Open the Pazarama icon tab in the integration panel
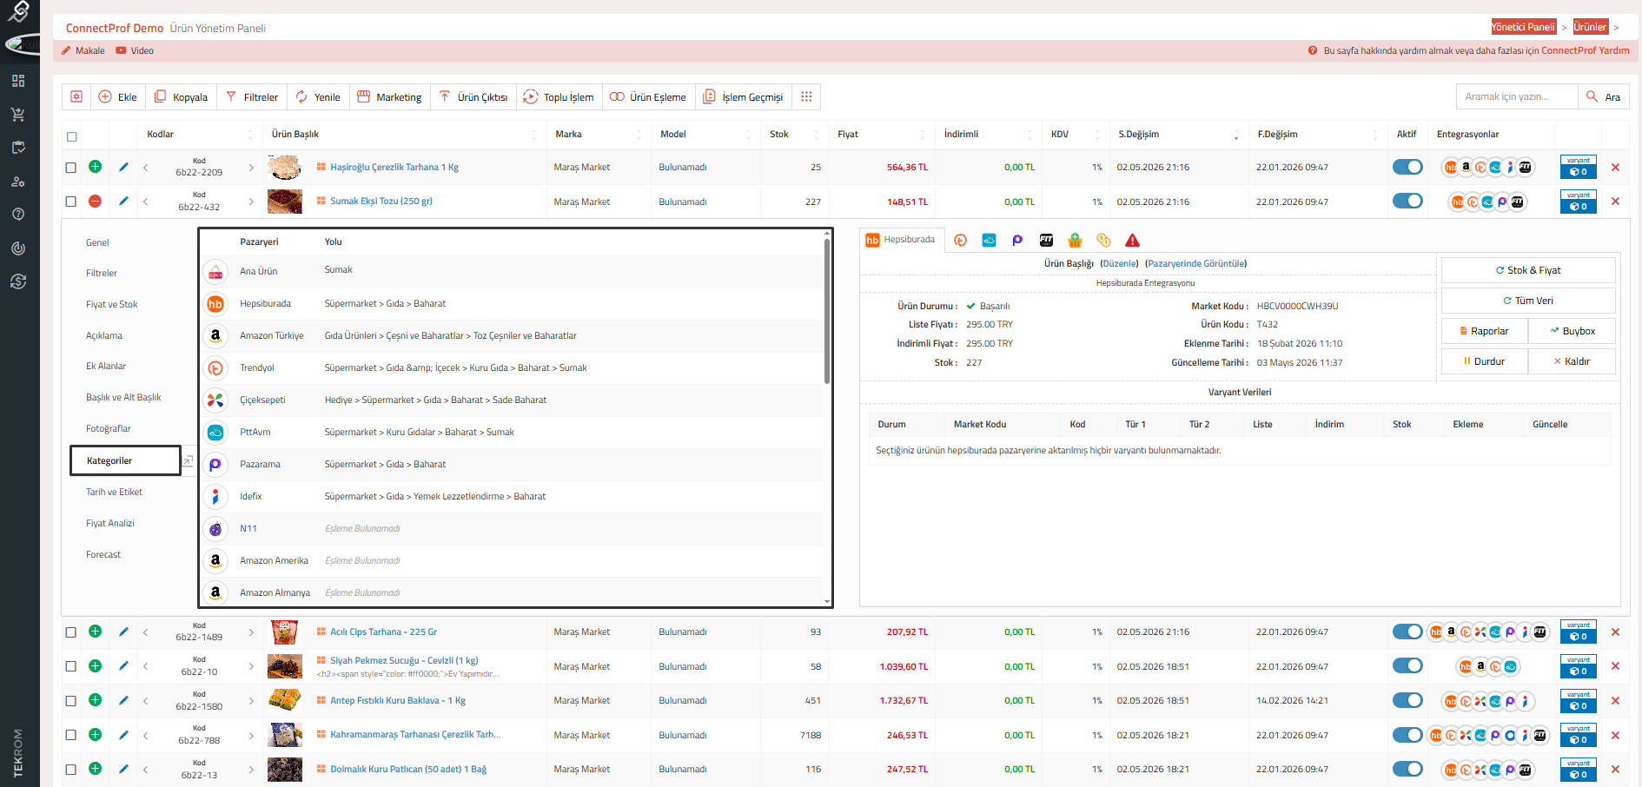 [x=1017, y=241]
